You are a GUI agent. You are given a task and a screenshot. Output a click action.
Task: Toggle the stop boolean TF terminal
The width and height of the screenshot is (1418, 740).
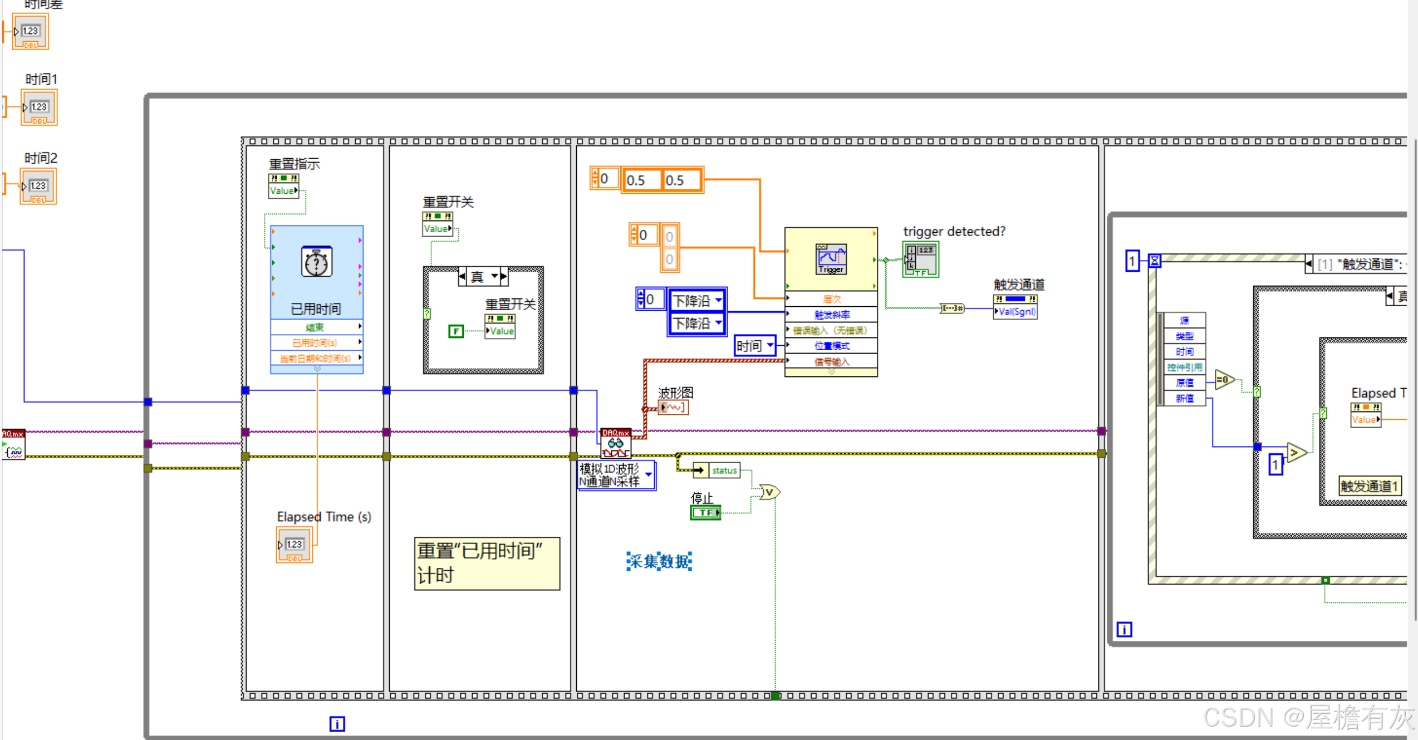[x=705, y=512]
